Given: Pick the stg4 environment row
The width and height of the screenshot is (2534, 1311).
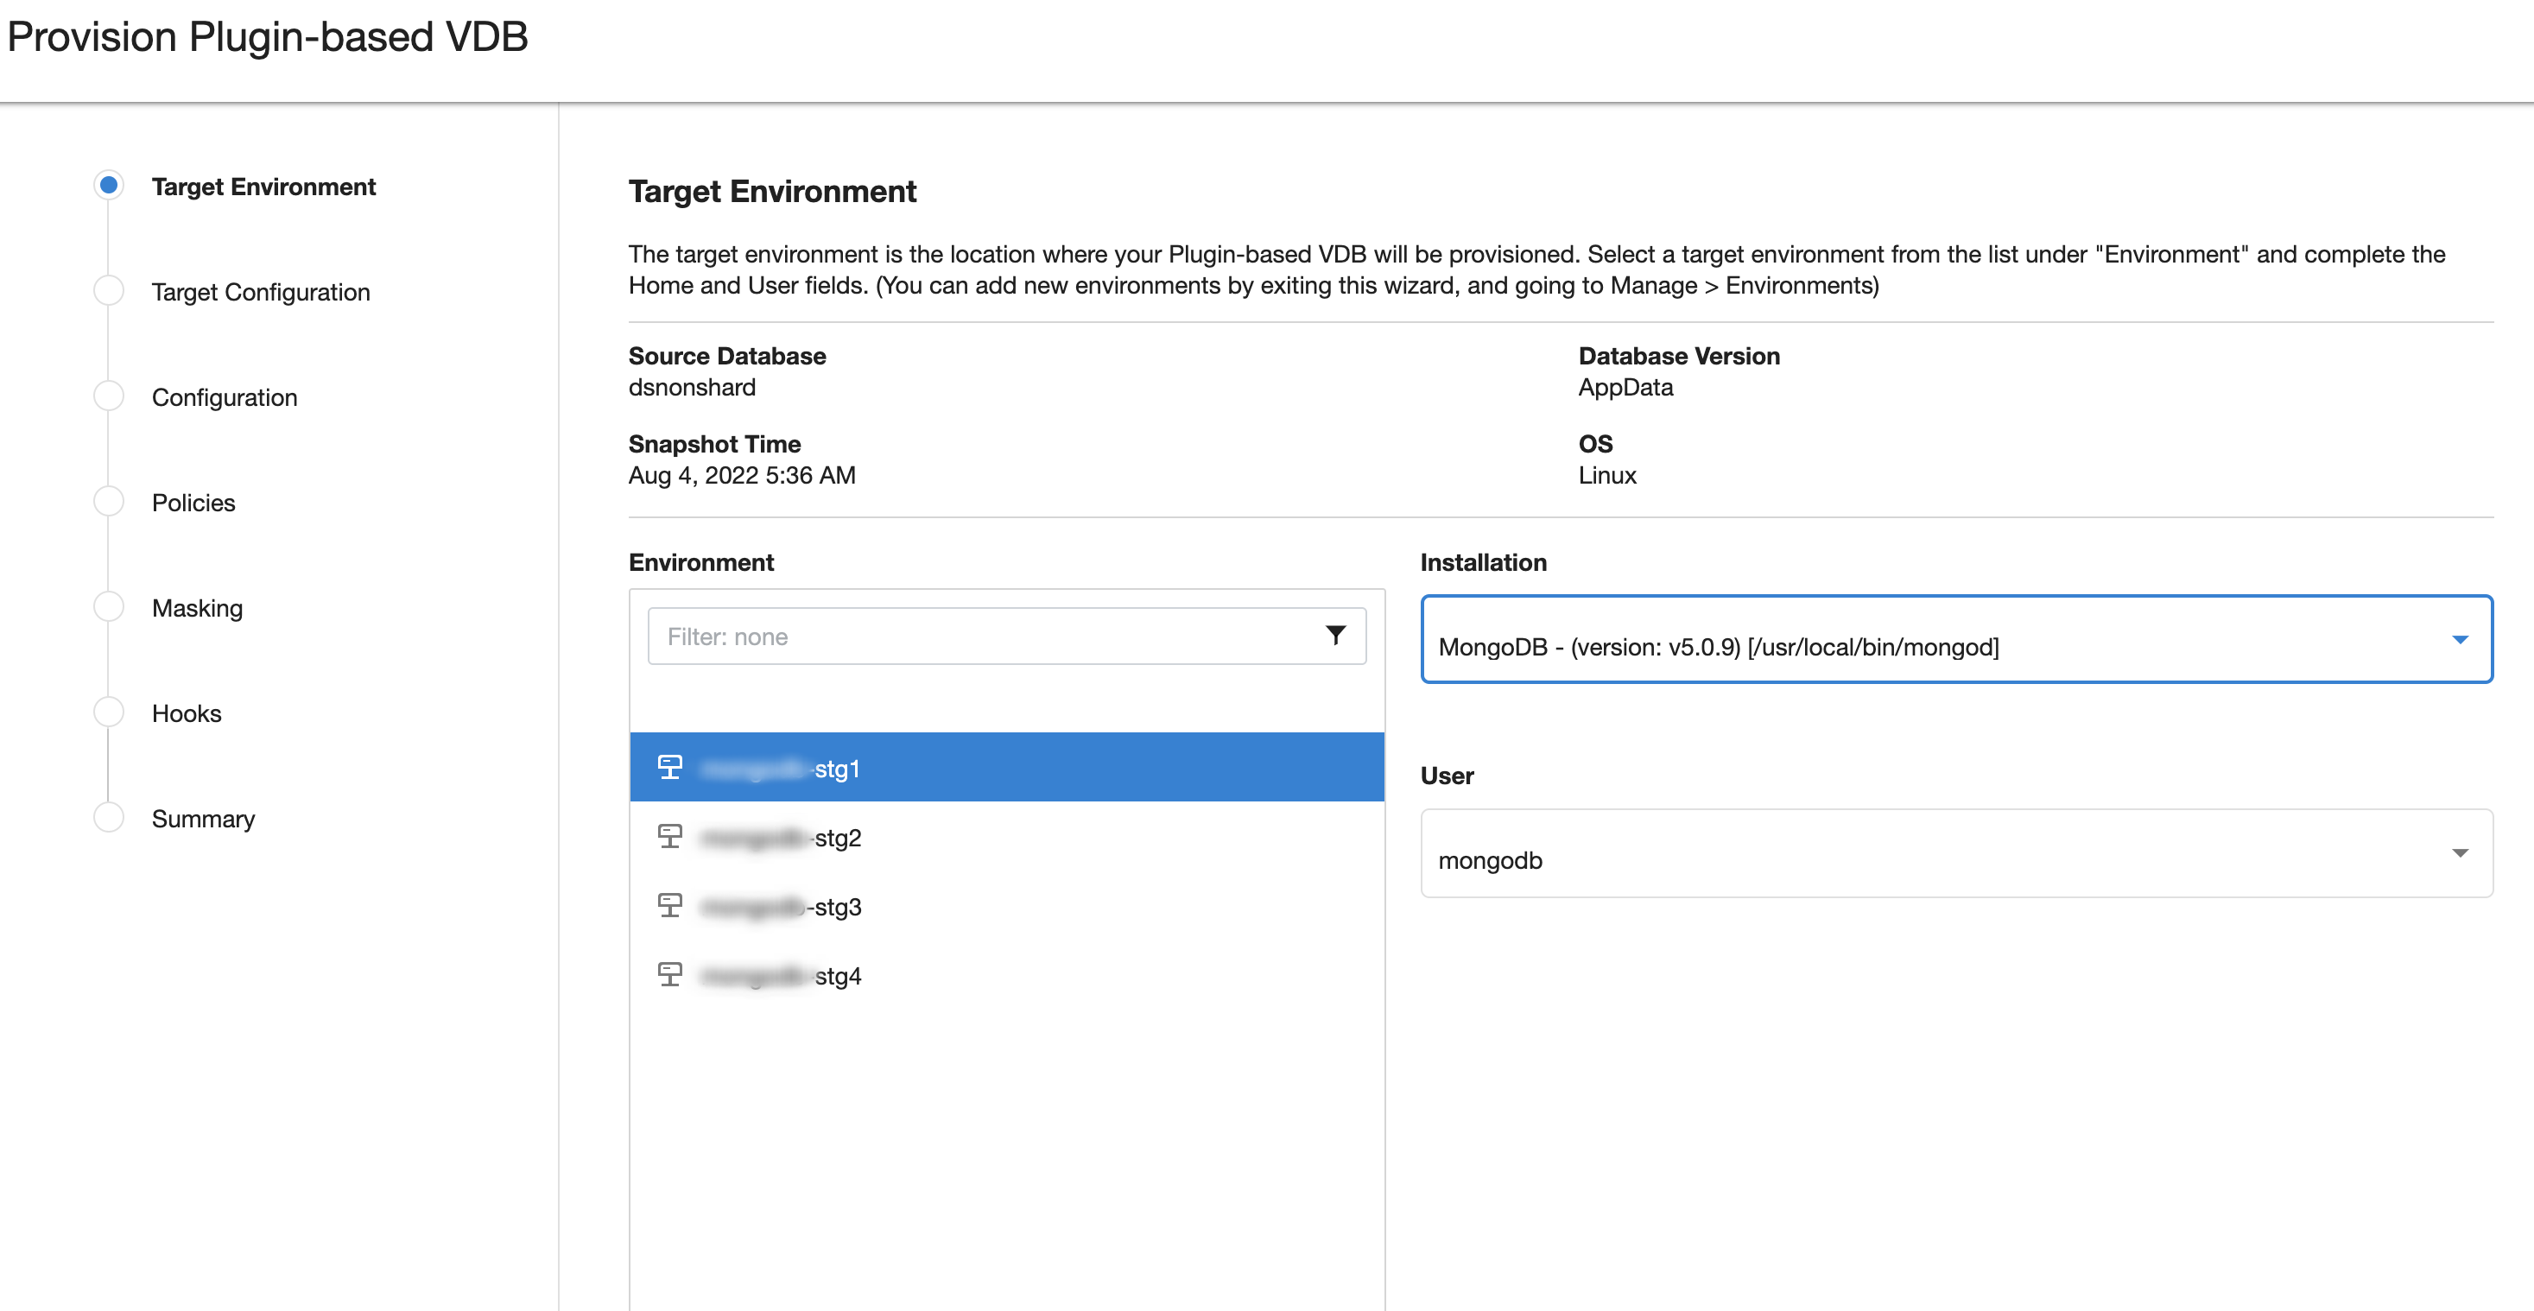Looking at the screenshot, I should [x=1007, y=976].
